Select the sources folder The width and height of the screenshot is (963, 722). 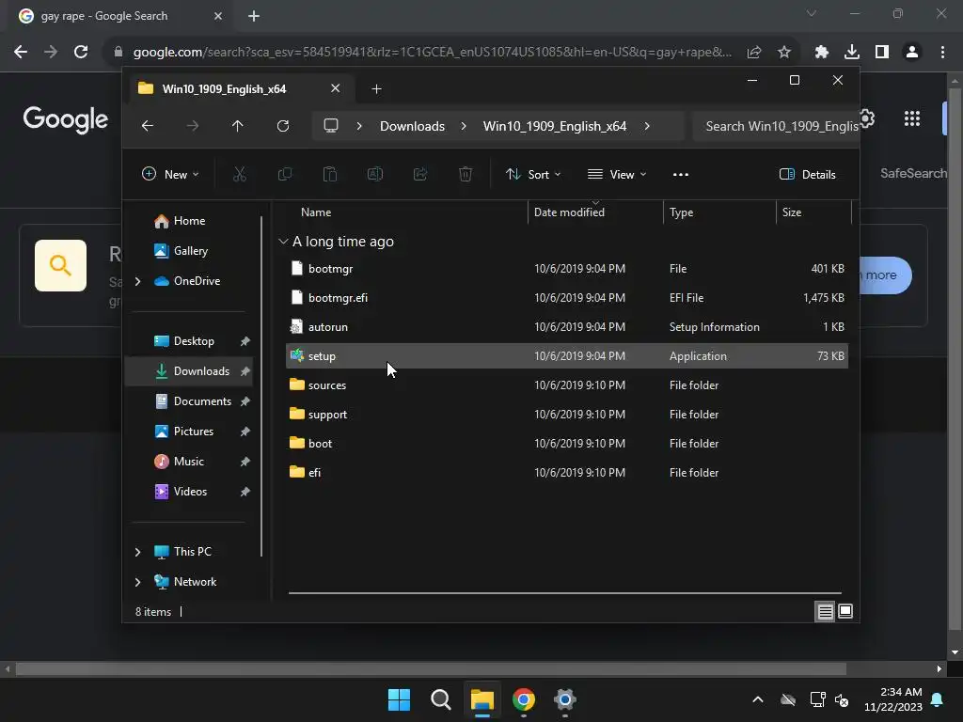click(567, 385)
